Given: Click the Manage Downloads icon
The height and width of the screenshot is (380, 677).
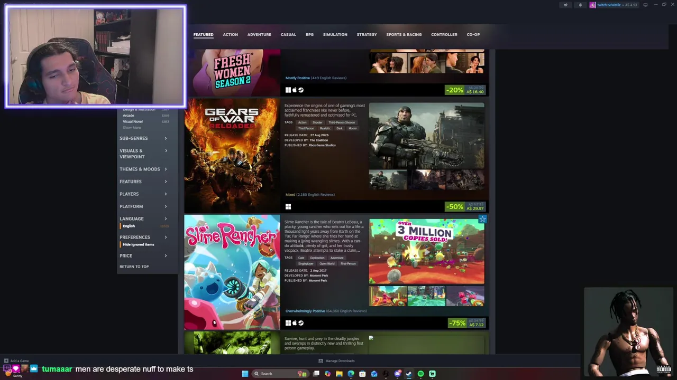Looking at the screenshot, I should coord(321,361).
